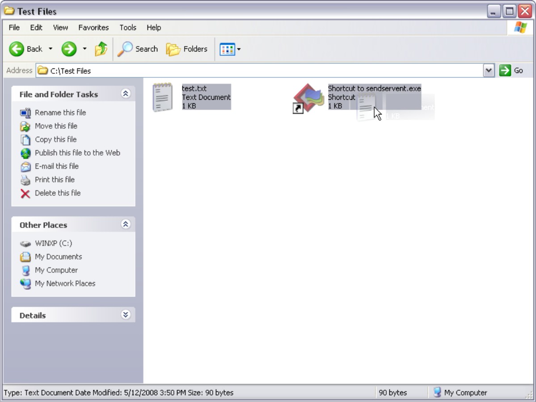This screenshot has height=402, width=536.
Task: Open the View menu
Action: point(60,27)
